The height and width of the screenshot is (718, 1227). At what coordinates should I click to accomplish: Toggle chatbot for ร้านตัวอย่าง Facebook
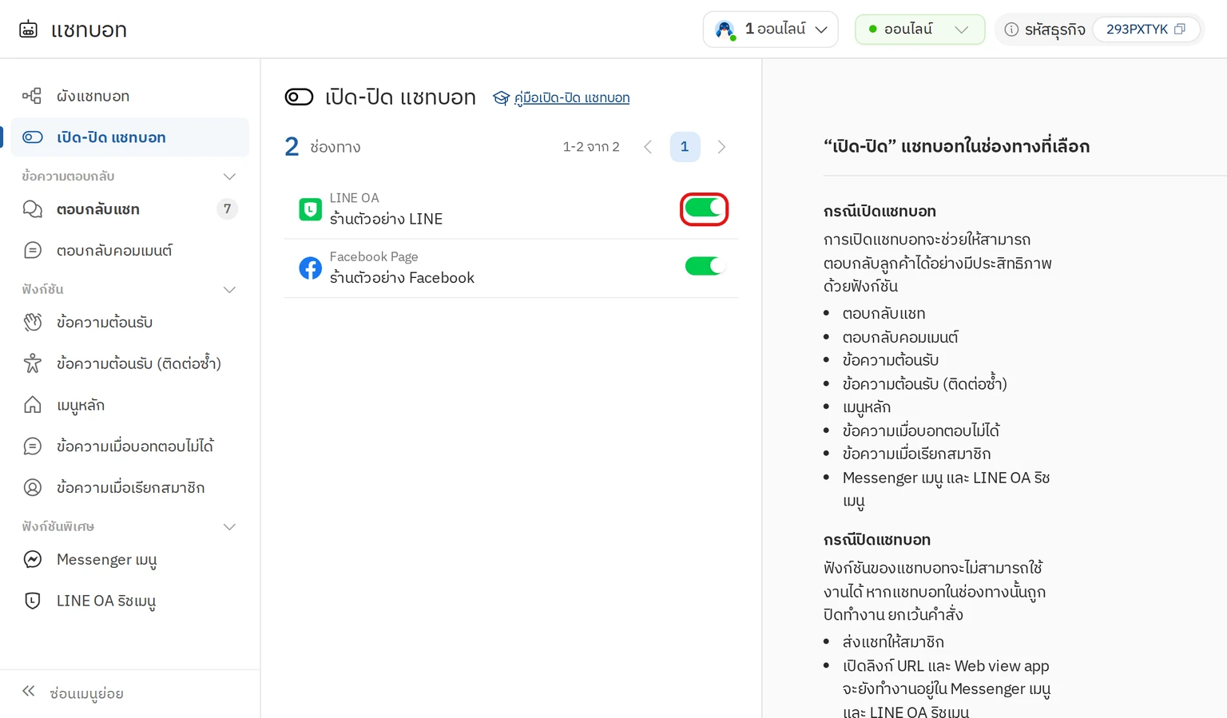coord(704,266)
